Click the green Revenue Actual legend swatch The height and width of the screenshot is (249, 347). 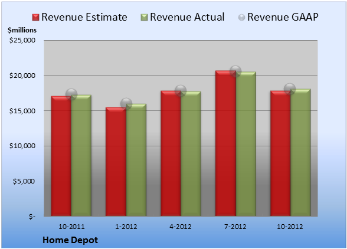(x=144, y=17)
